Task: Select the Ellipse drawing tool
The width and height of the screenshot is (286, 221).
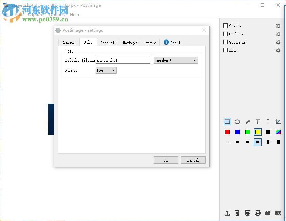Action: [x=237, y=122]
